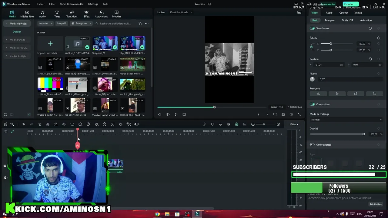Expand the Média sur le Cloud item
This screenshot has height=218, width=388.
[7, 48]
